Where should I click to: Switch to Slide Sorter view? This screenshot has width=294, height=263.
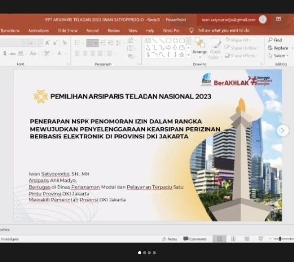[234, 239]
